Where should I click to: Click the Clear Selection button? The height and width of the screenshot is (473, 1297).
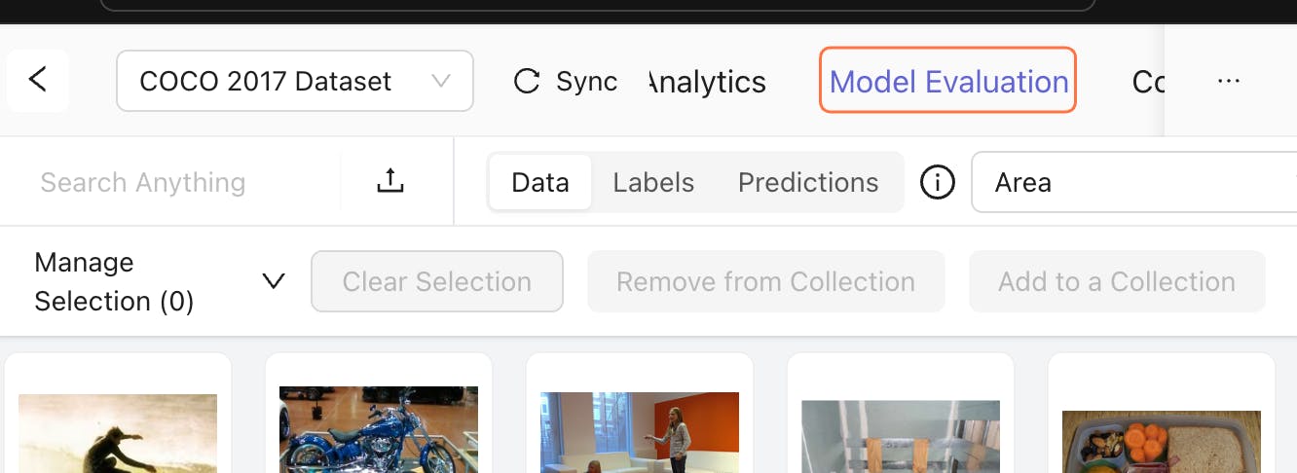pos(437,281)
